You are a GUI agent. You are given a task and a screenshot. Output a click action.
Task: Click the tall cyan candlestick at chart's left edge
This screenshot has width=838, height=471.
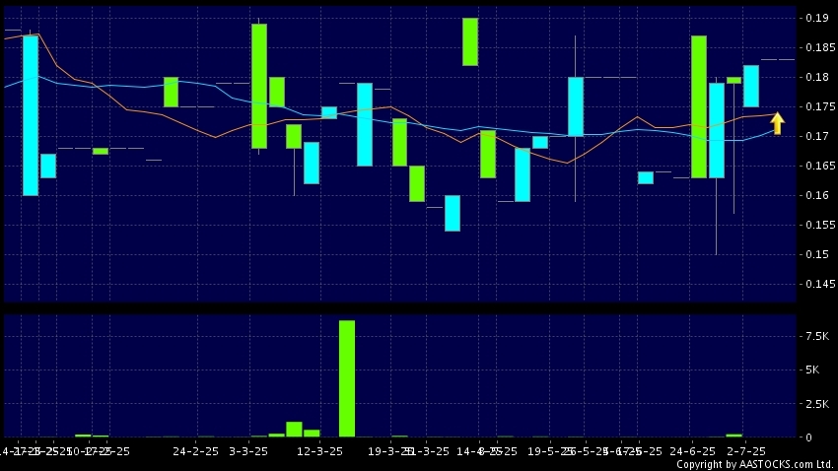tap(31, 115)
